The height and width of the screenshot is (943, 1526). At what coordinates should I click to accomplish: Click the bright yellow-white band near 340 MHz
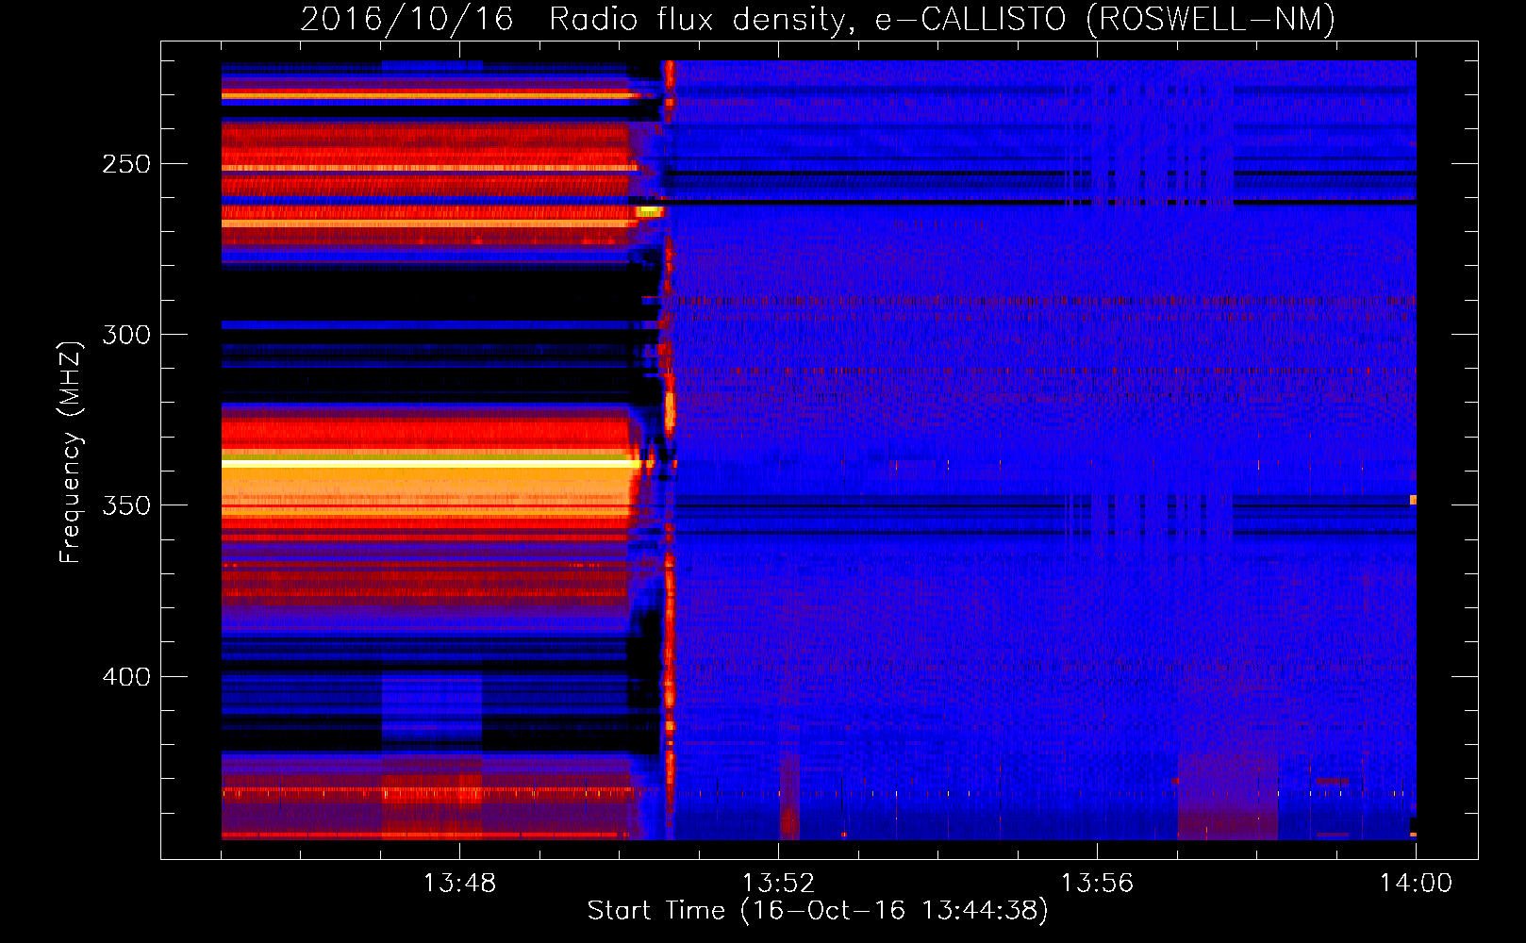[x=429, y=464]
